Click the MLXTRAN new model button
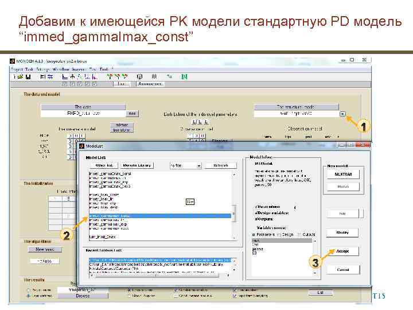The height and width of the screenshot is (310, 413). [x=343, y=175]
